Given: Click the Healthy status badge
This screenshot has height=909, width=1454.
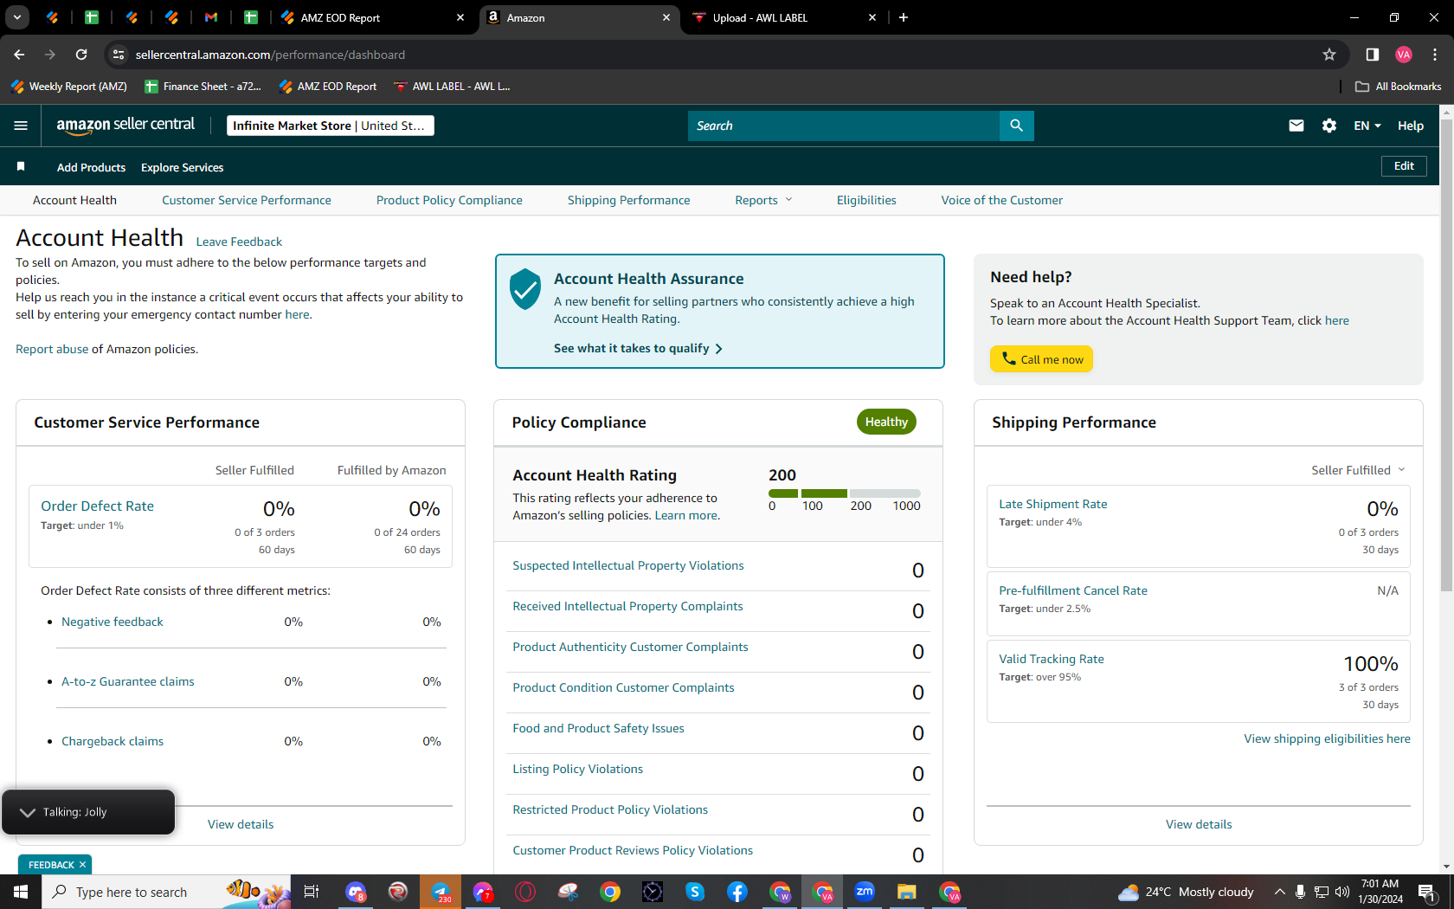Looking at the screenshot, I should pos(886,422).
